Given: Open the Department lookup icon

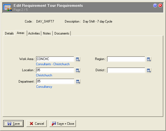Looking at the screenshot, I should click(x=78, y=82).
